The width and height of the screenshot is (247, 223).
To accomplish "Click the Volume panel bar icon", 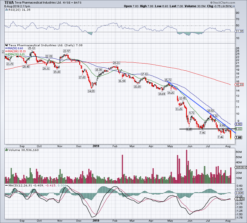I will coord(7,150).
